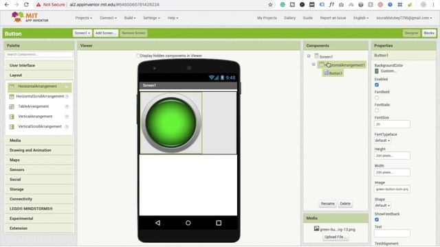Click the Search Components field

(39, 54)
